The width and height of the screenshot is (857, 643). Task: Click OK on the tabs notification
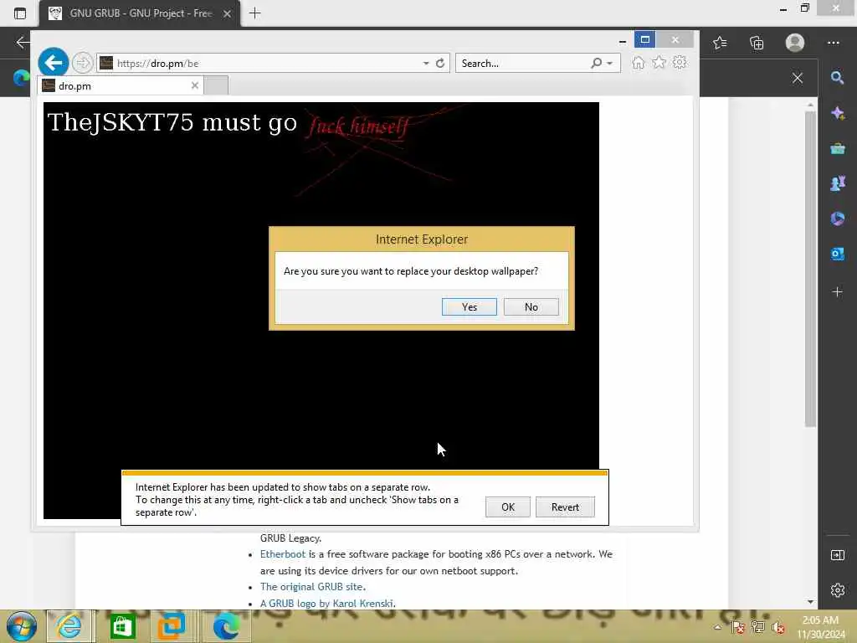508,507
